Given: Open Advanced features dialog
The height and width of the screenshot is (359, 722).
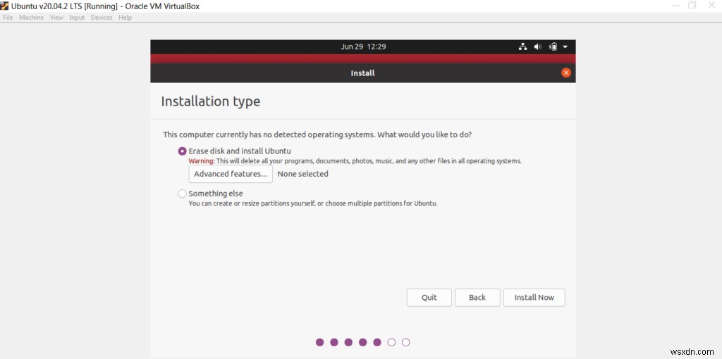Looking at the screenshot, I should [x=231, y=174].
